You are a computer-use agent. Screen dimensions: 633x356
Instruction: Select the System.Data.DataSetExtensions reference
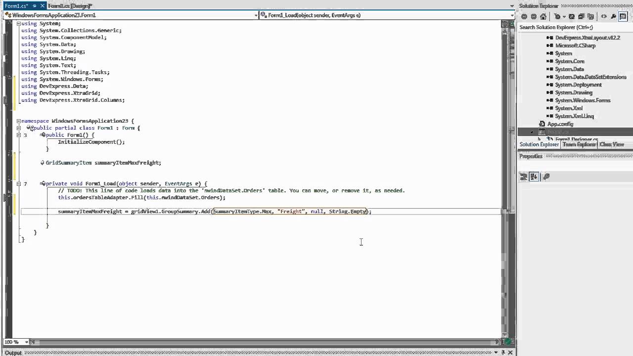pyautogui.click(x=590, y=77)
